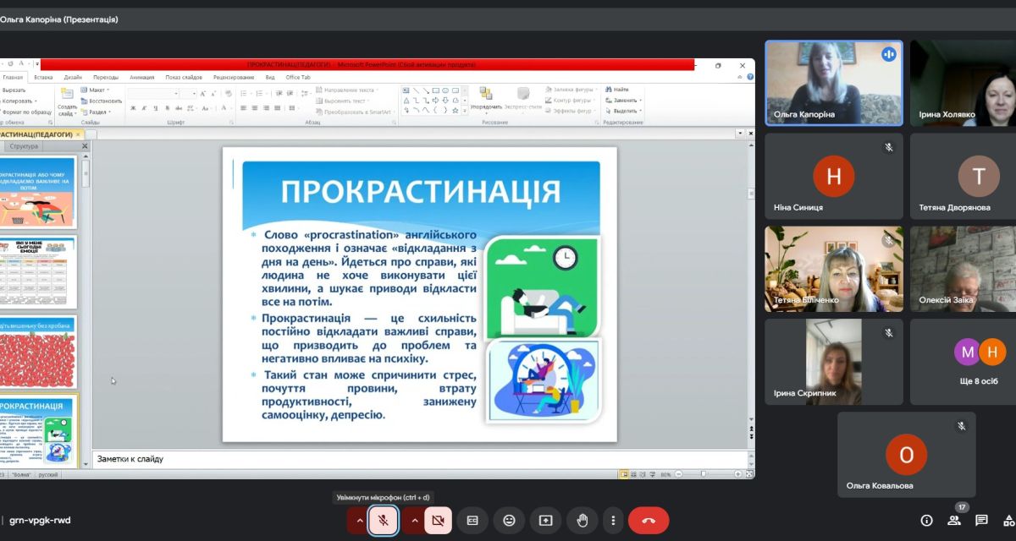Image resolution: width=1016 pixels, height=541 pixels.
Task: Unmute microphone in the call toolbar
Action: 384,521
